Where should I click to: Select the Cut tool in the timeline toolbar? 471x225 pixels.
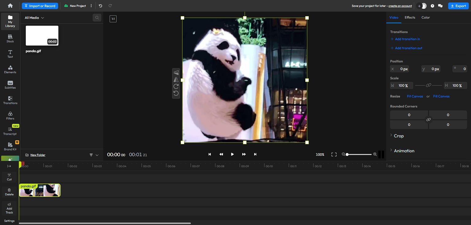tap(9, 177)
